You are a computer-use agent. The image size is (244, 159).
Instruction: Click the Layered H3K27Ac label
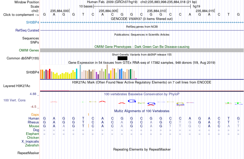pos(17,86)
